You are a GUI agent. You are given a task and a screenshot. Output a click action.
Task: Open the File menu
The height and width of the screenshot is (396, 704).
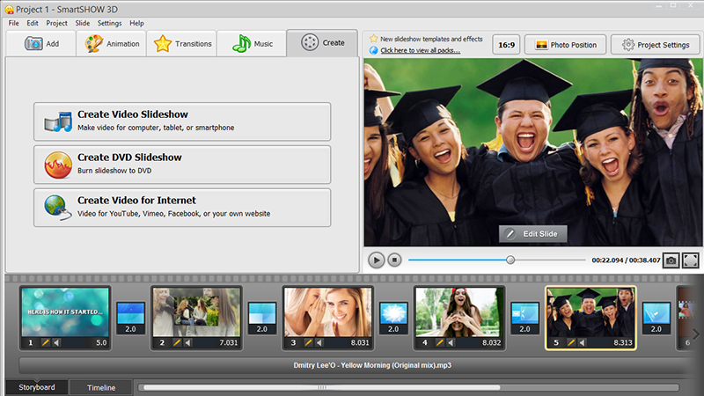pos(13,23)
